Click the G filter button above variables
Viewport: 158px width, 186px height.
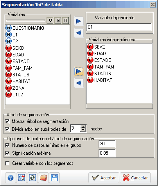coord(58,21)
